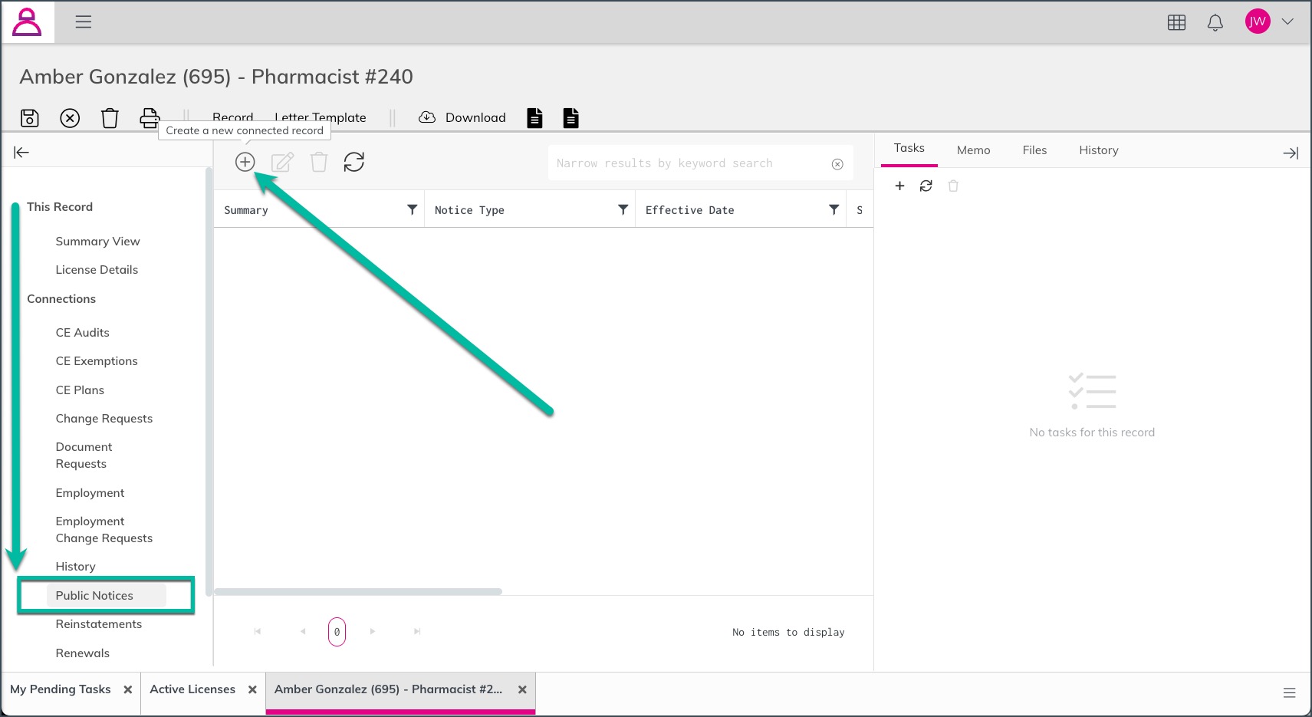
Task: Go to first page of results
Action: click(x=258, y=632)
